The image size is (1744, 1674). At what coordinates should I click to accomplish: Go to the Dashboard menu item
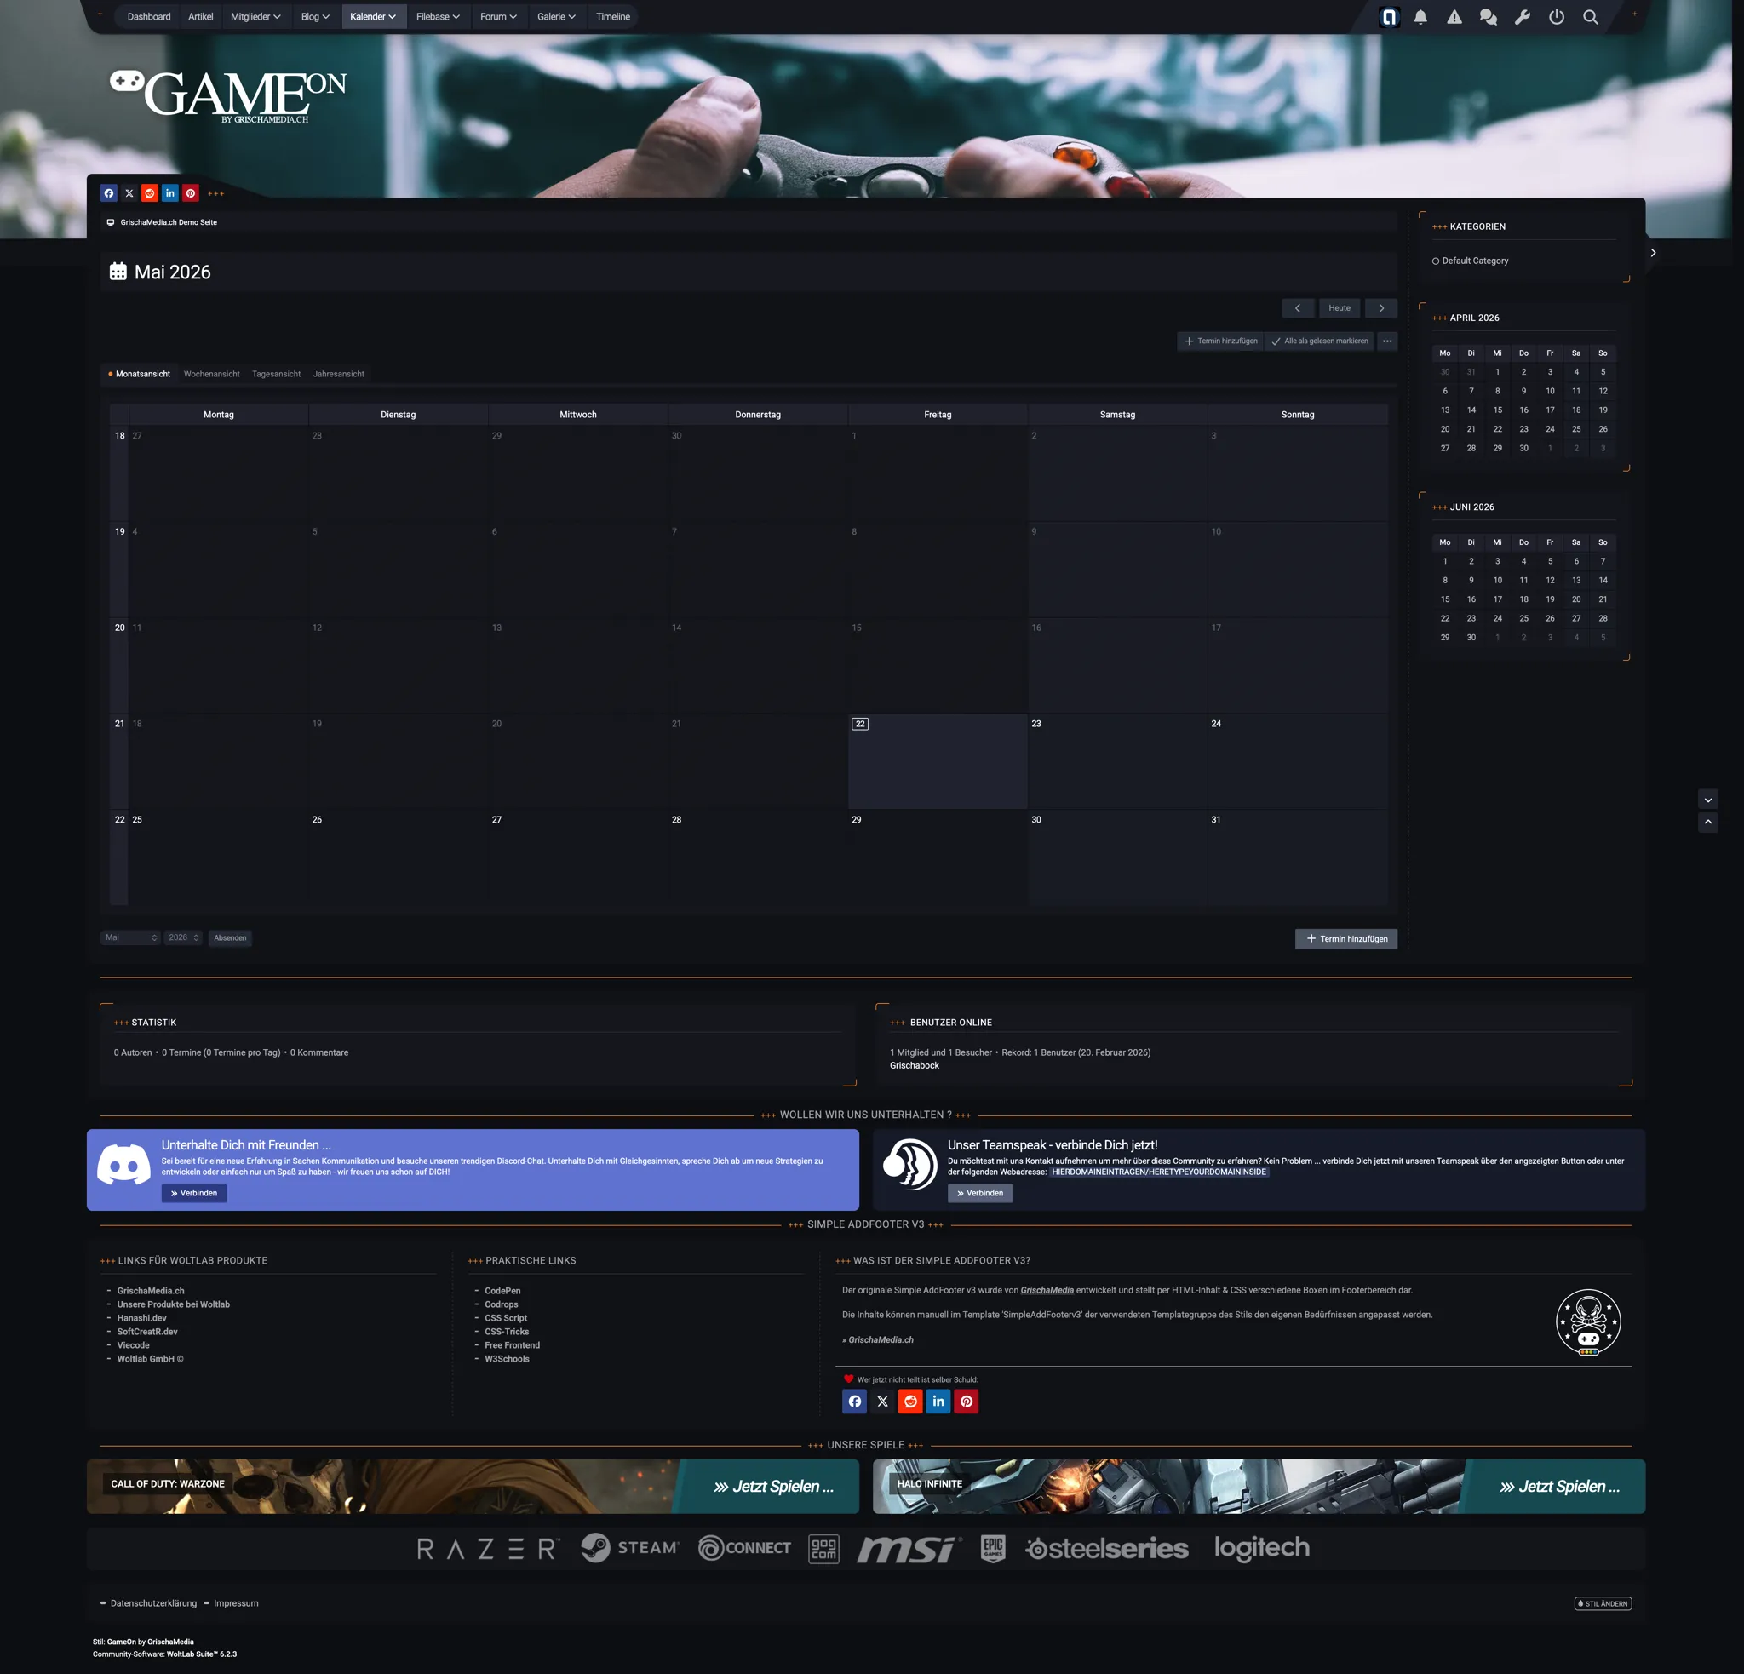pos(148,17)
